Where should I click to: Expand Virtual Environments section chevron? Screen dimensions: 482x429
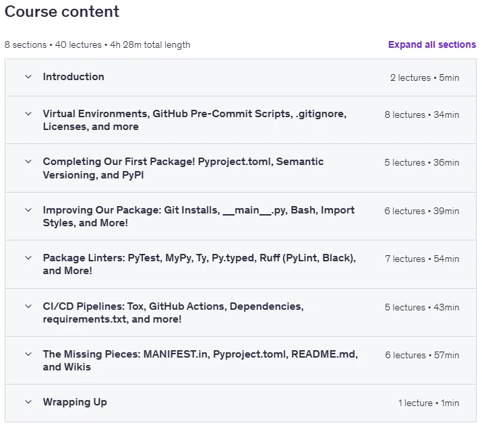click(x=28, y=114)
